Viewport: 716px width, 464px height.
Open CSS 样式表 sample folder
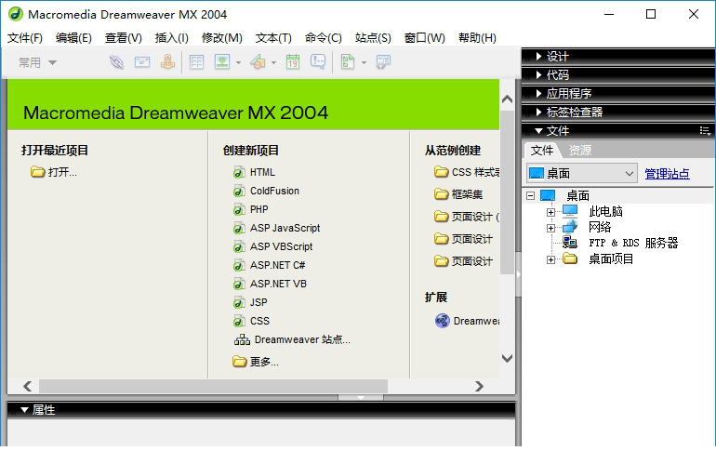coord(466,172)
